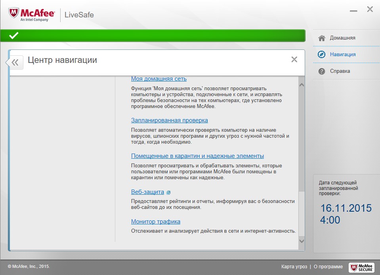
Task: Click the scheduled scan time 4:00
Action: coord(330,220)
